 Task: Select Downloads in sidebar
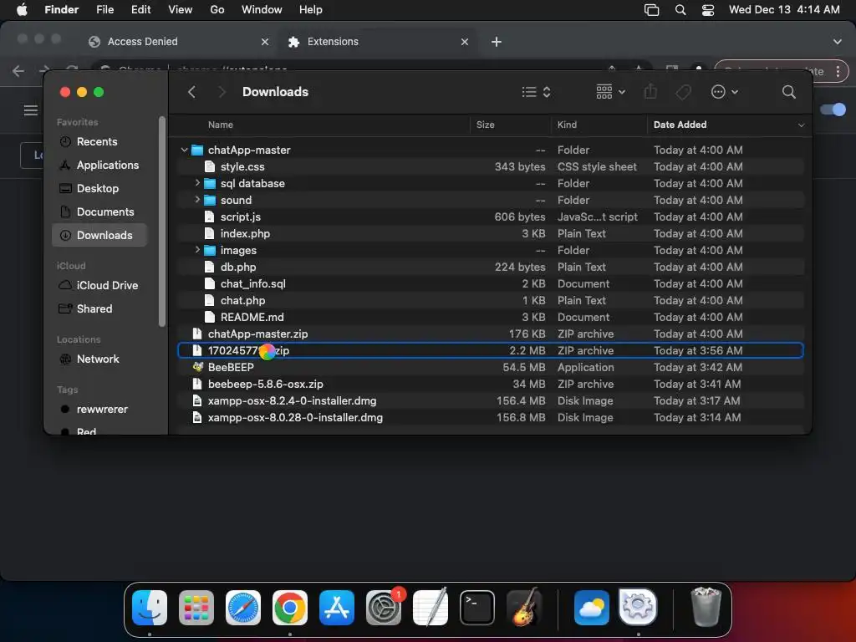[100, 235]
